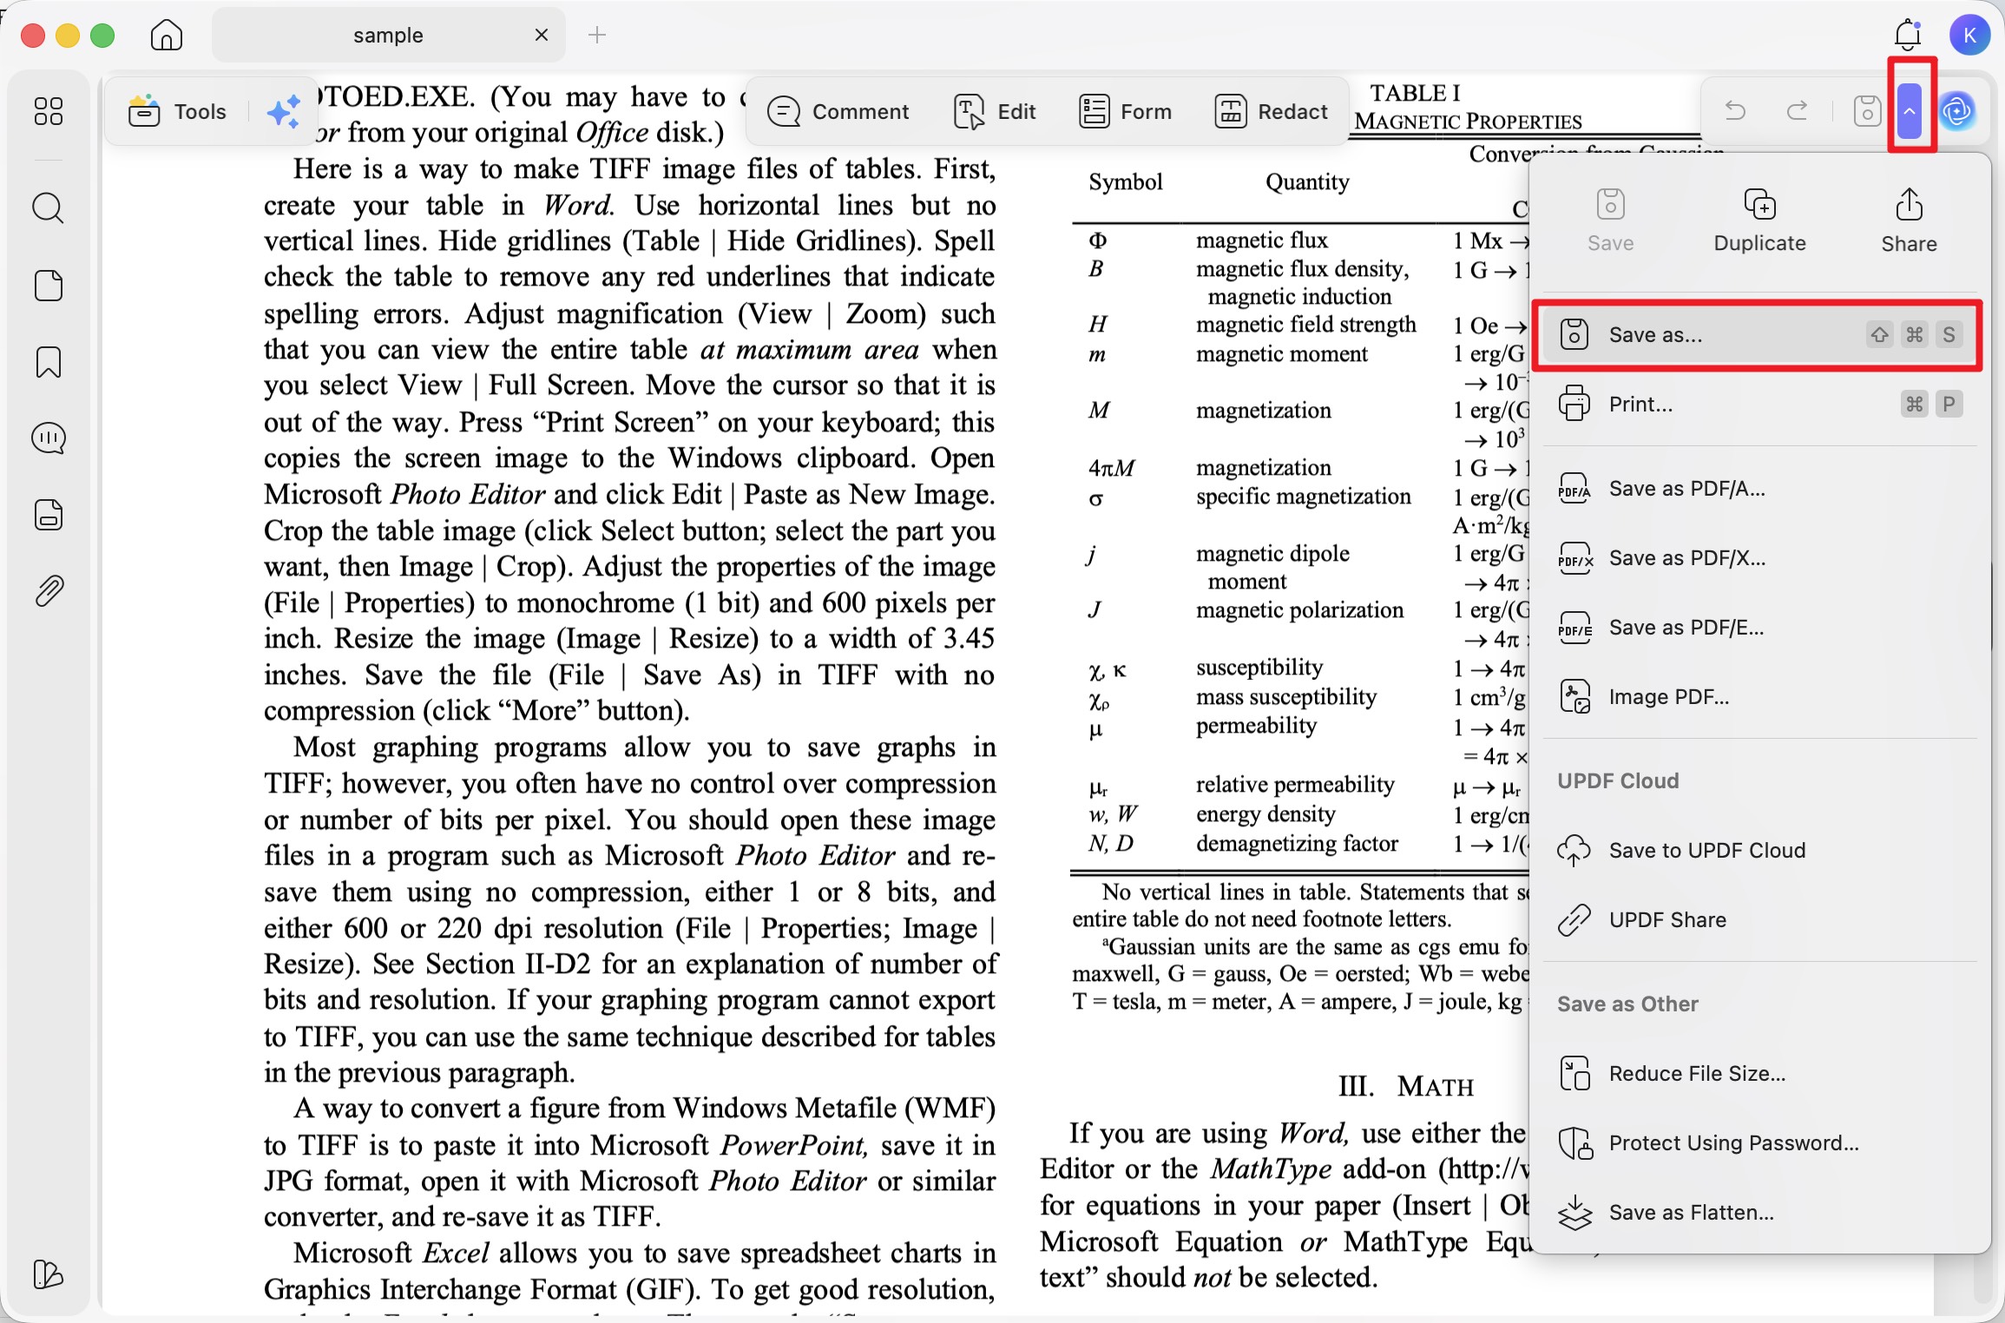Redo the last undone action
Screen dimensions: 2005x1323
[1798, 111]
